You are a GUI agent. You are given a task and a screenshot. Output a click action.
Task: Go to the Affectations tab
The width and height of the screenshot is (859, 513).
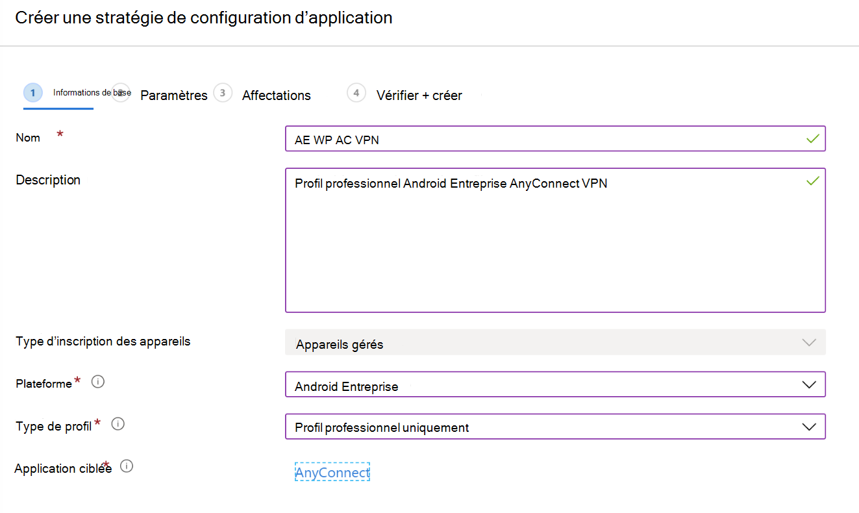277,95
